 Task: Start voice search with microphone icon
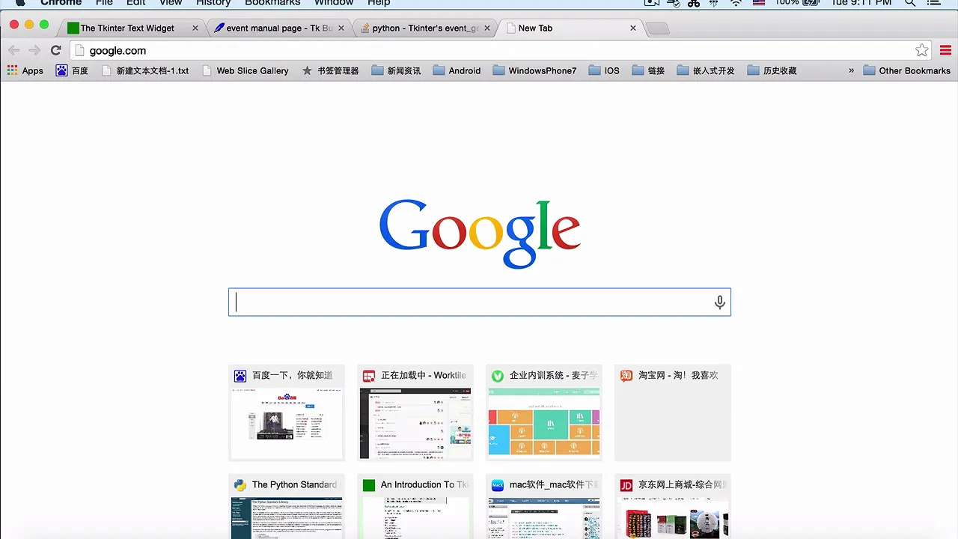[x=719, y=302]
